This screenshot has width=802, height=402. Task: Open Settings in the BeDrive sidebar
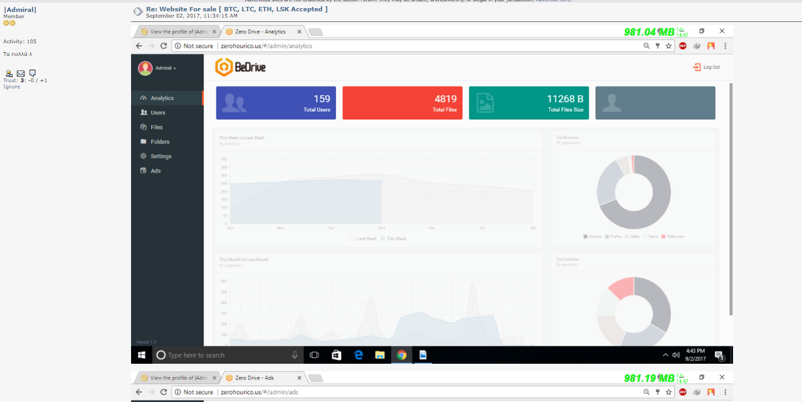pos(167,156)
